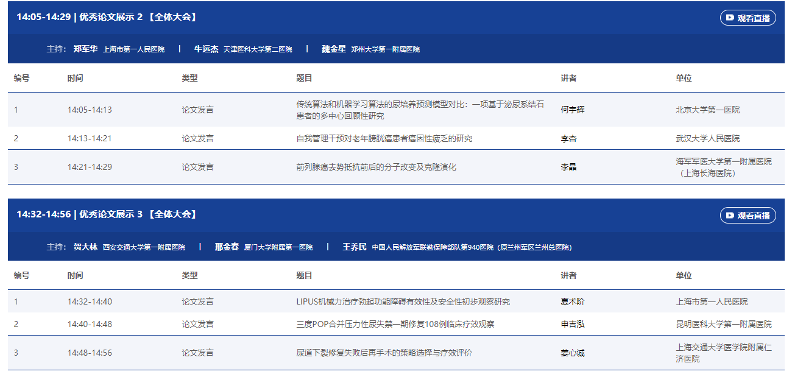Click affiliation 厦门大学附属第一医院

[278, 247]
